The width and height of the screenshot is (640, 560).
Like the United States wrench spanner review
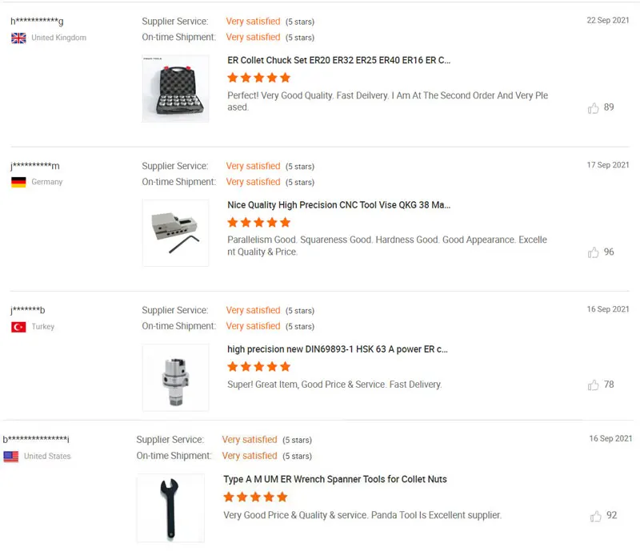pyautogui.click(x=595, y=517)
